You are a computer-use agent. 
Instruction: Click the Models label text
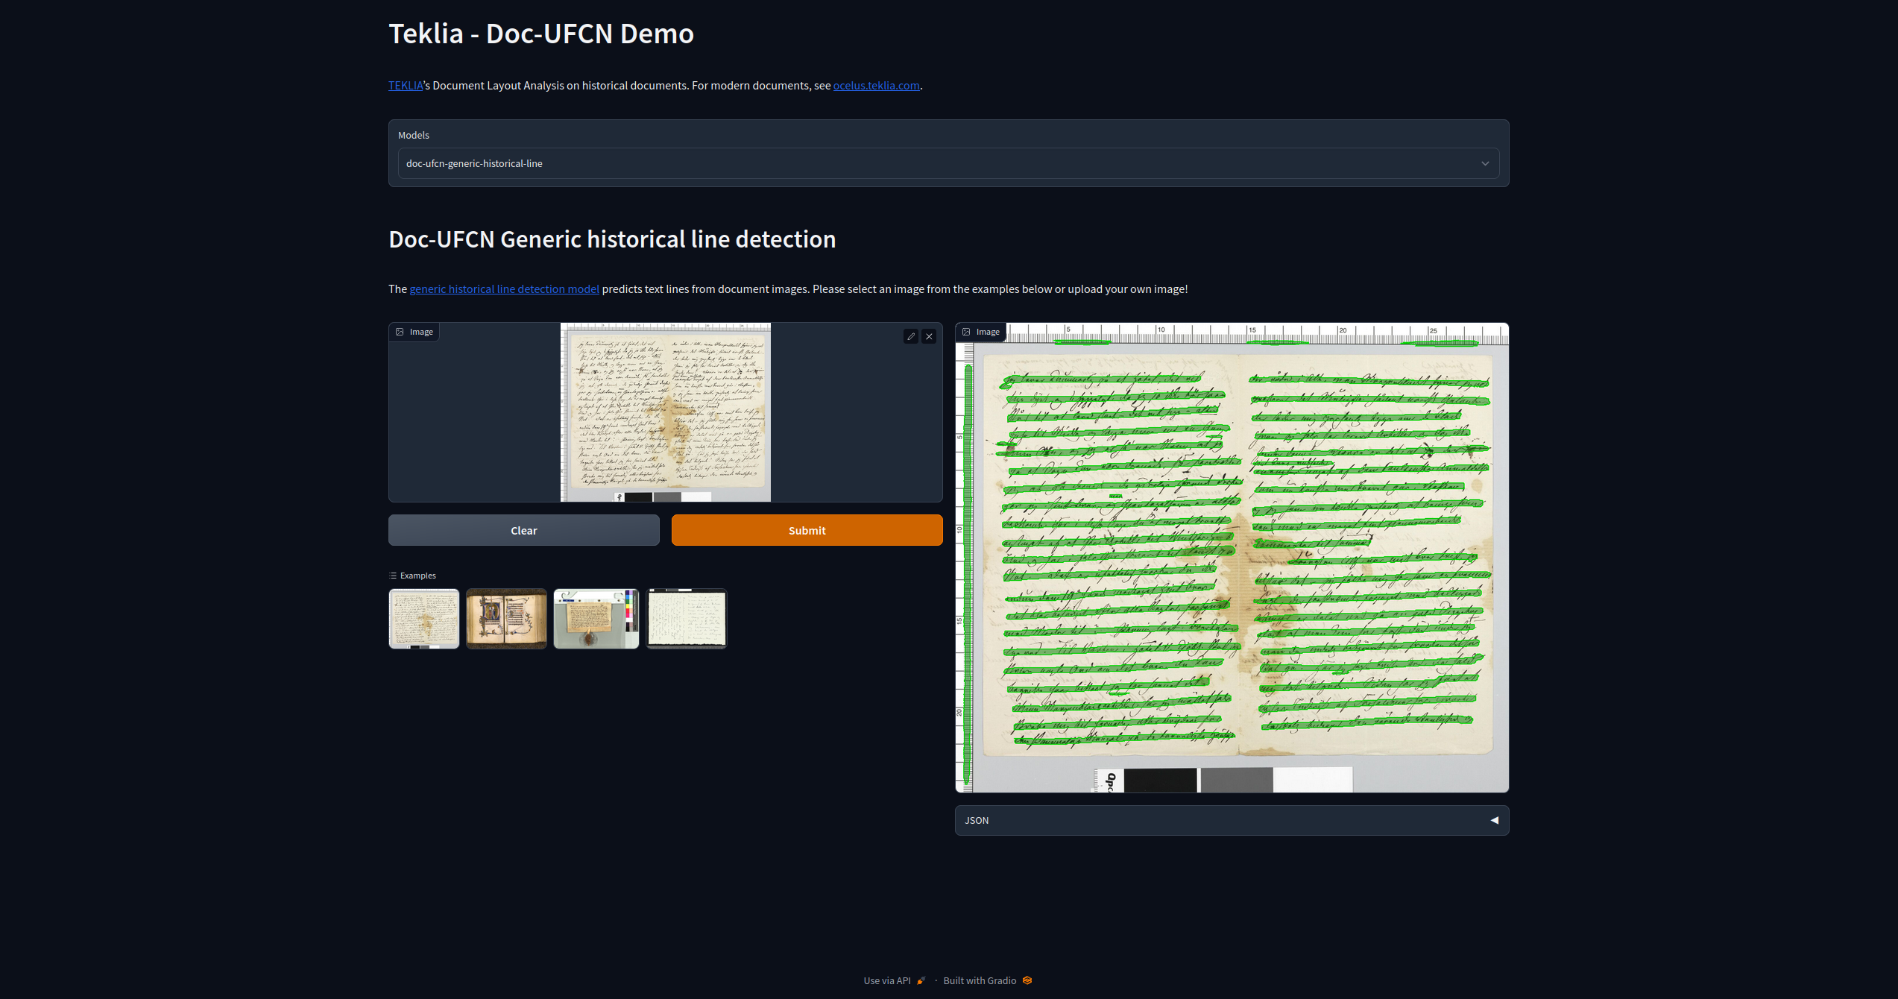click(x=413, y=135)
